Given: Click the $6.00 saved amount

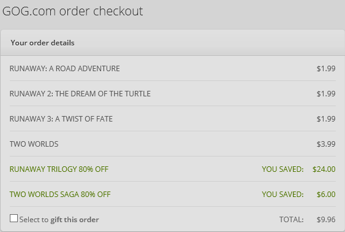Looking at the screenshot, I should (326, 195).
